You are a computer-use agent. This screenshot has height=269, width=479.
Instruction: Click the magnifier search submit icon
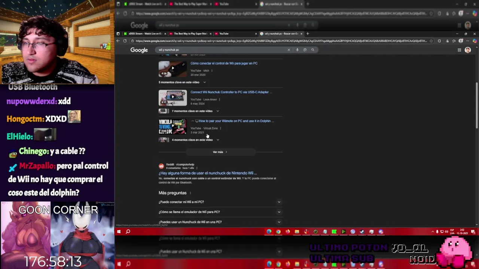click(x=313, y=50)
